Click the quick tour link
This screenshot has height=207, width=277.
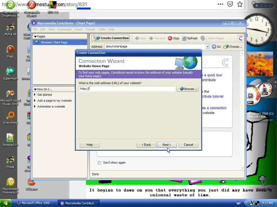[215, 75]
